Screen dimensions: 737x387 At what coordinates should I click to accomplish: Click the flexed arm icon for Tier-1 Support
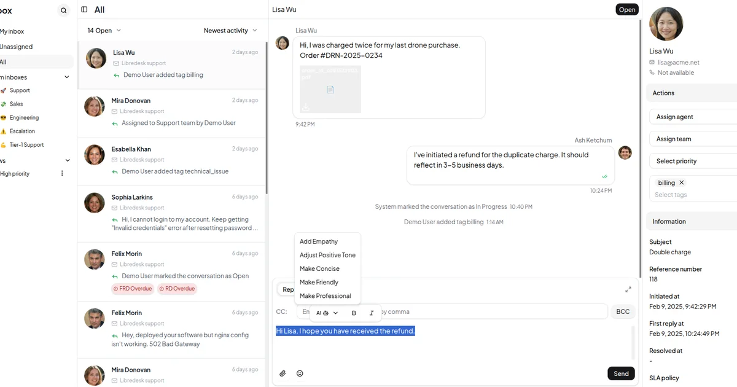pos(3,144)
